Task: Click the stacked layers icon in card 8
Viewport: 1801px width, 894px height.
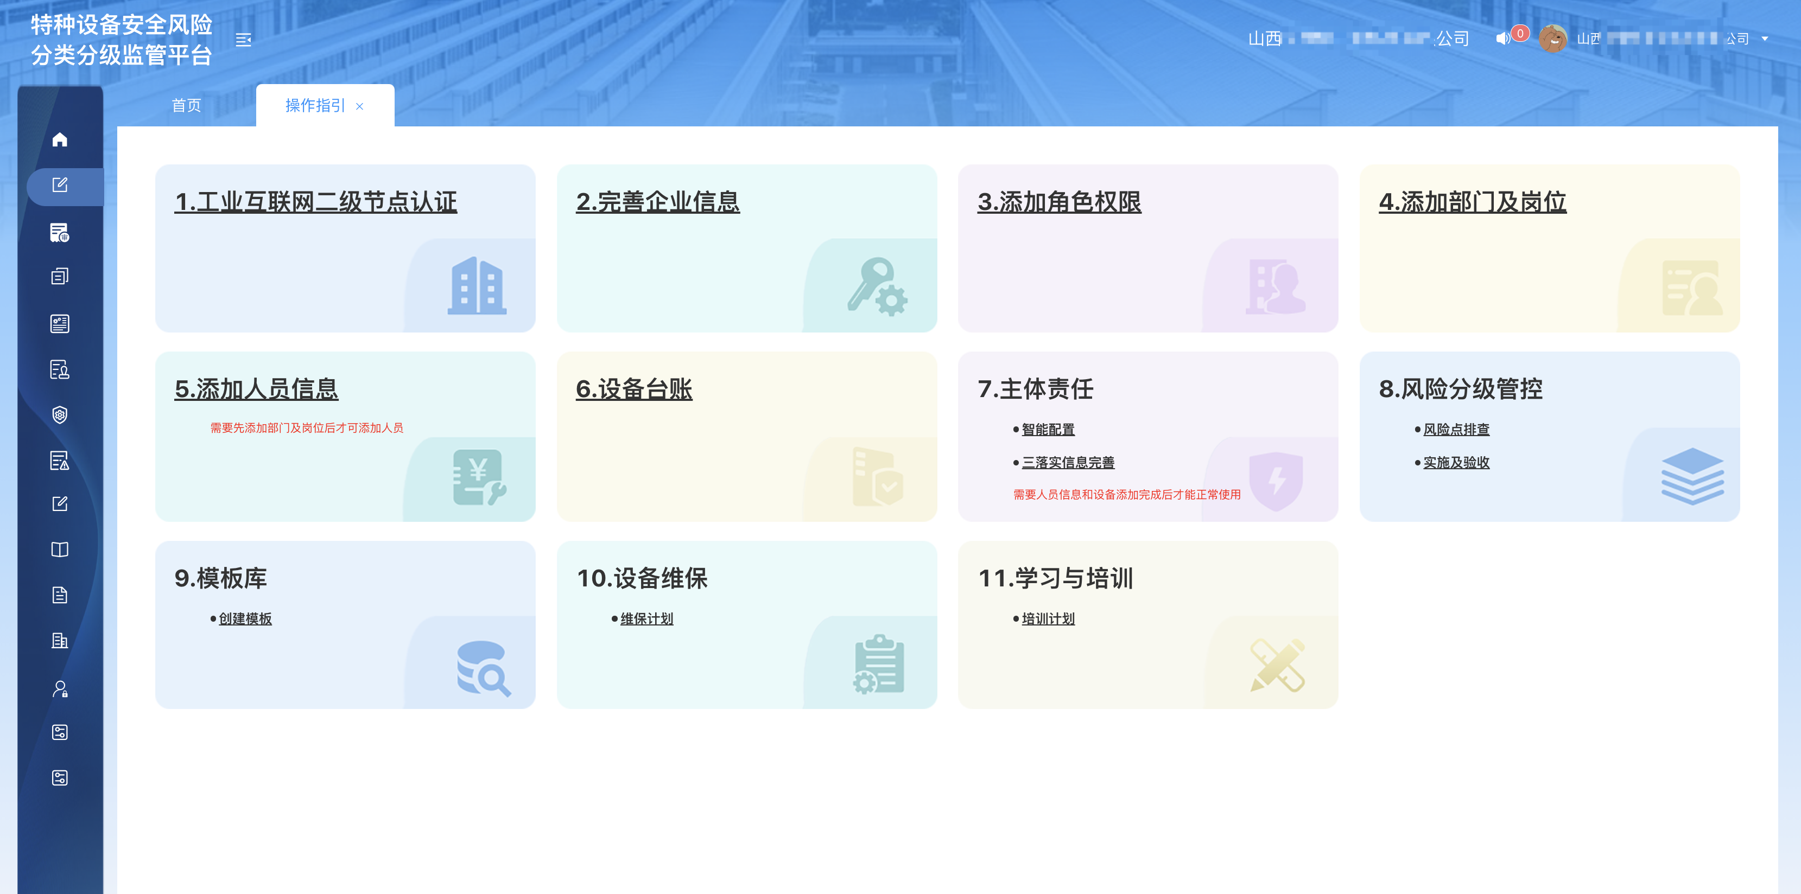Action: coord(1692,477)
